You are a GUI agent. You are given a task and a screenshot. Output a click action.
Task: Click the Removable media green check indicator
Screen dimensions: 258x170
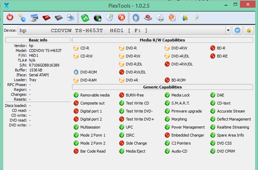point(76,95)
